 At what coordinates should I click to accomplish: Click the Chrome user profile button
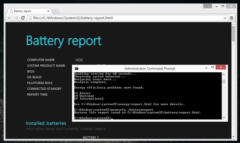[x=207, y=6]
